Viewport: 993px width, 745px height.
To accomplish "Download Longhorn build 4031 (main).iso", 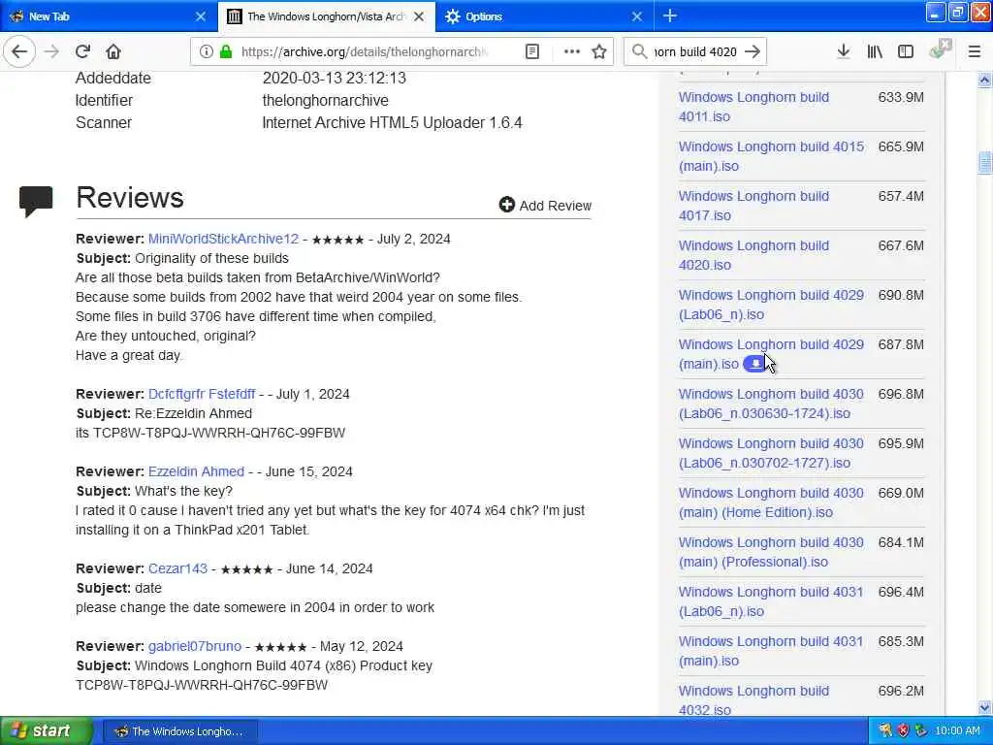I will (771, 651).
